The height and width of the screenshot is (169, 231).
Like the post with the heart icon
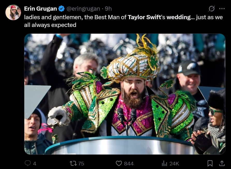[119, 163]
